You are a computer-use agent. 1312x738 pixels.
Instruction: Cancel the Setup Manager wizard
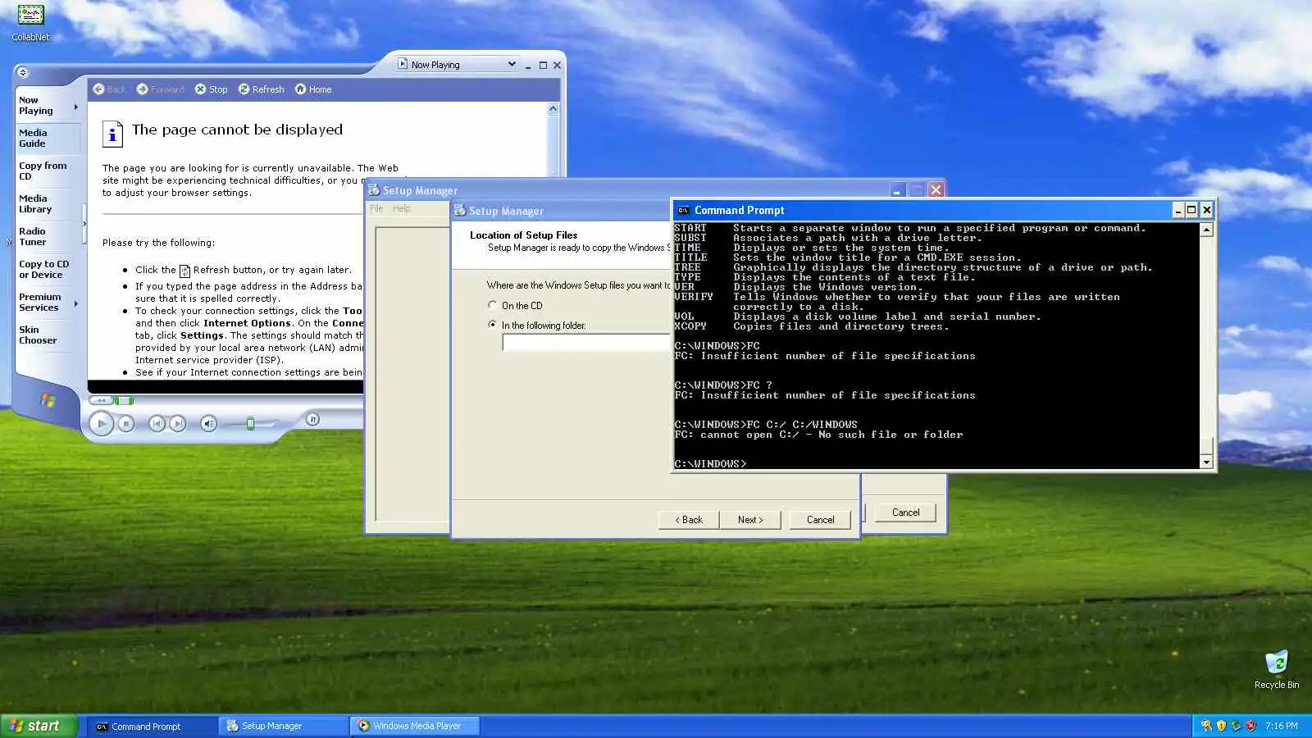pos(820,520)
